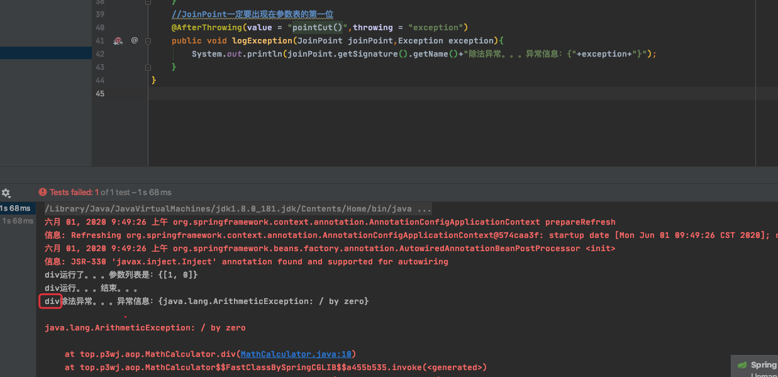The width and height of the screenshot is (778, 377).
Task: Click the @ annotation gutter icon
Action: click(x=134, y=40)
